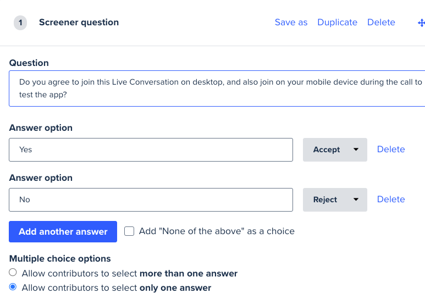Click inside the Question text box
The image size is (425, 299).
tap(217, 88)
